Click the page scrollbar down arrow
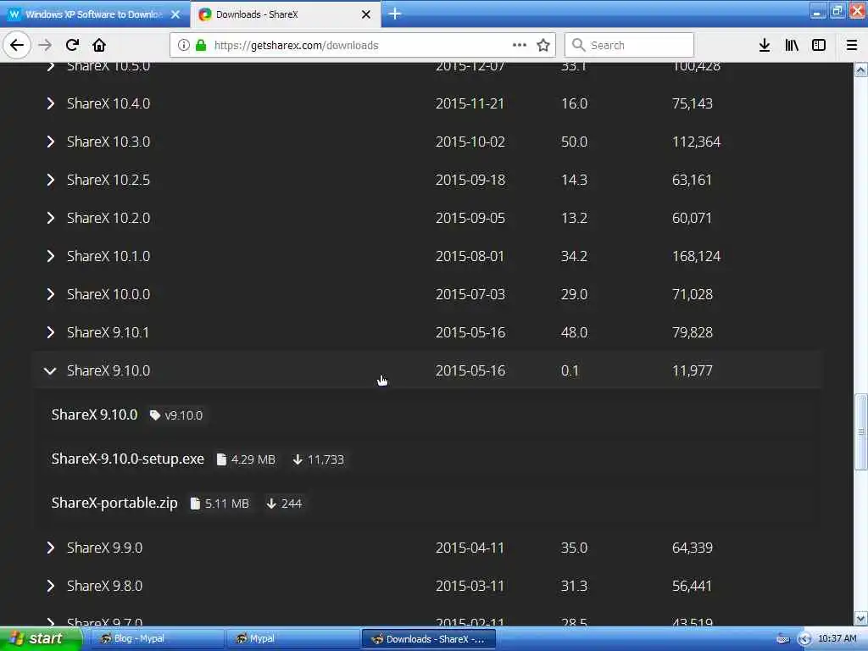 (x=861, y=618)
